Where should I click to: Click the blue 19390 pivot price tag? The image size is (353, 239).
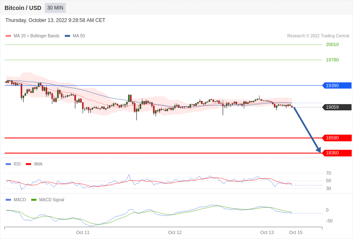337,85
